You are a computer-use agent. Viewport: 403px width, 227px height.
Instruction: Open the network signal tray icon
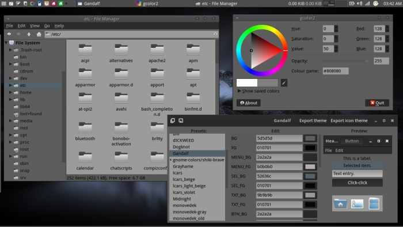(367, 3)
